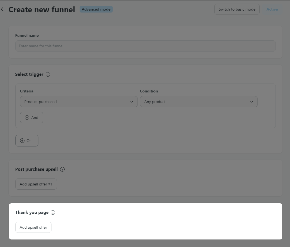This screenshot has width=290, height=247.
Task: Open the Criteria dropdown showing Product purchased
Action: point(79,102)
